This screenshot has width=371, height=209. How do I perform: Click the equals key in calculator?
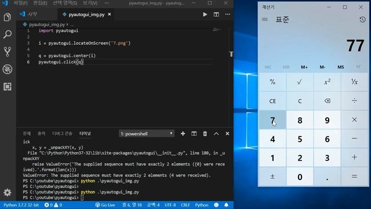click(354, 176)
